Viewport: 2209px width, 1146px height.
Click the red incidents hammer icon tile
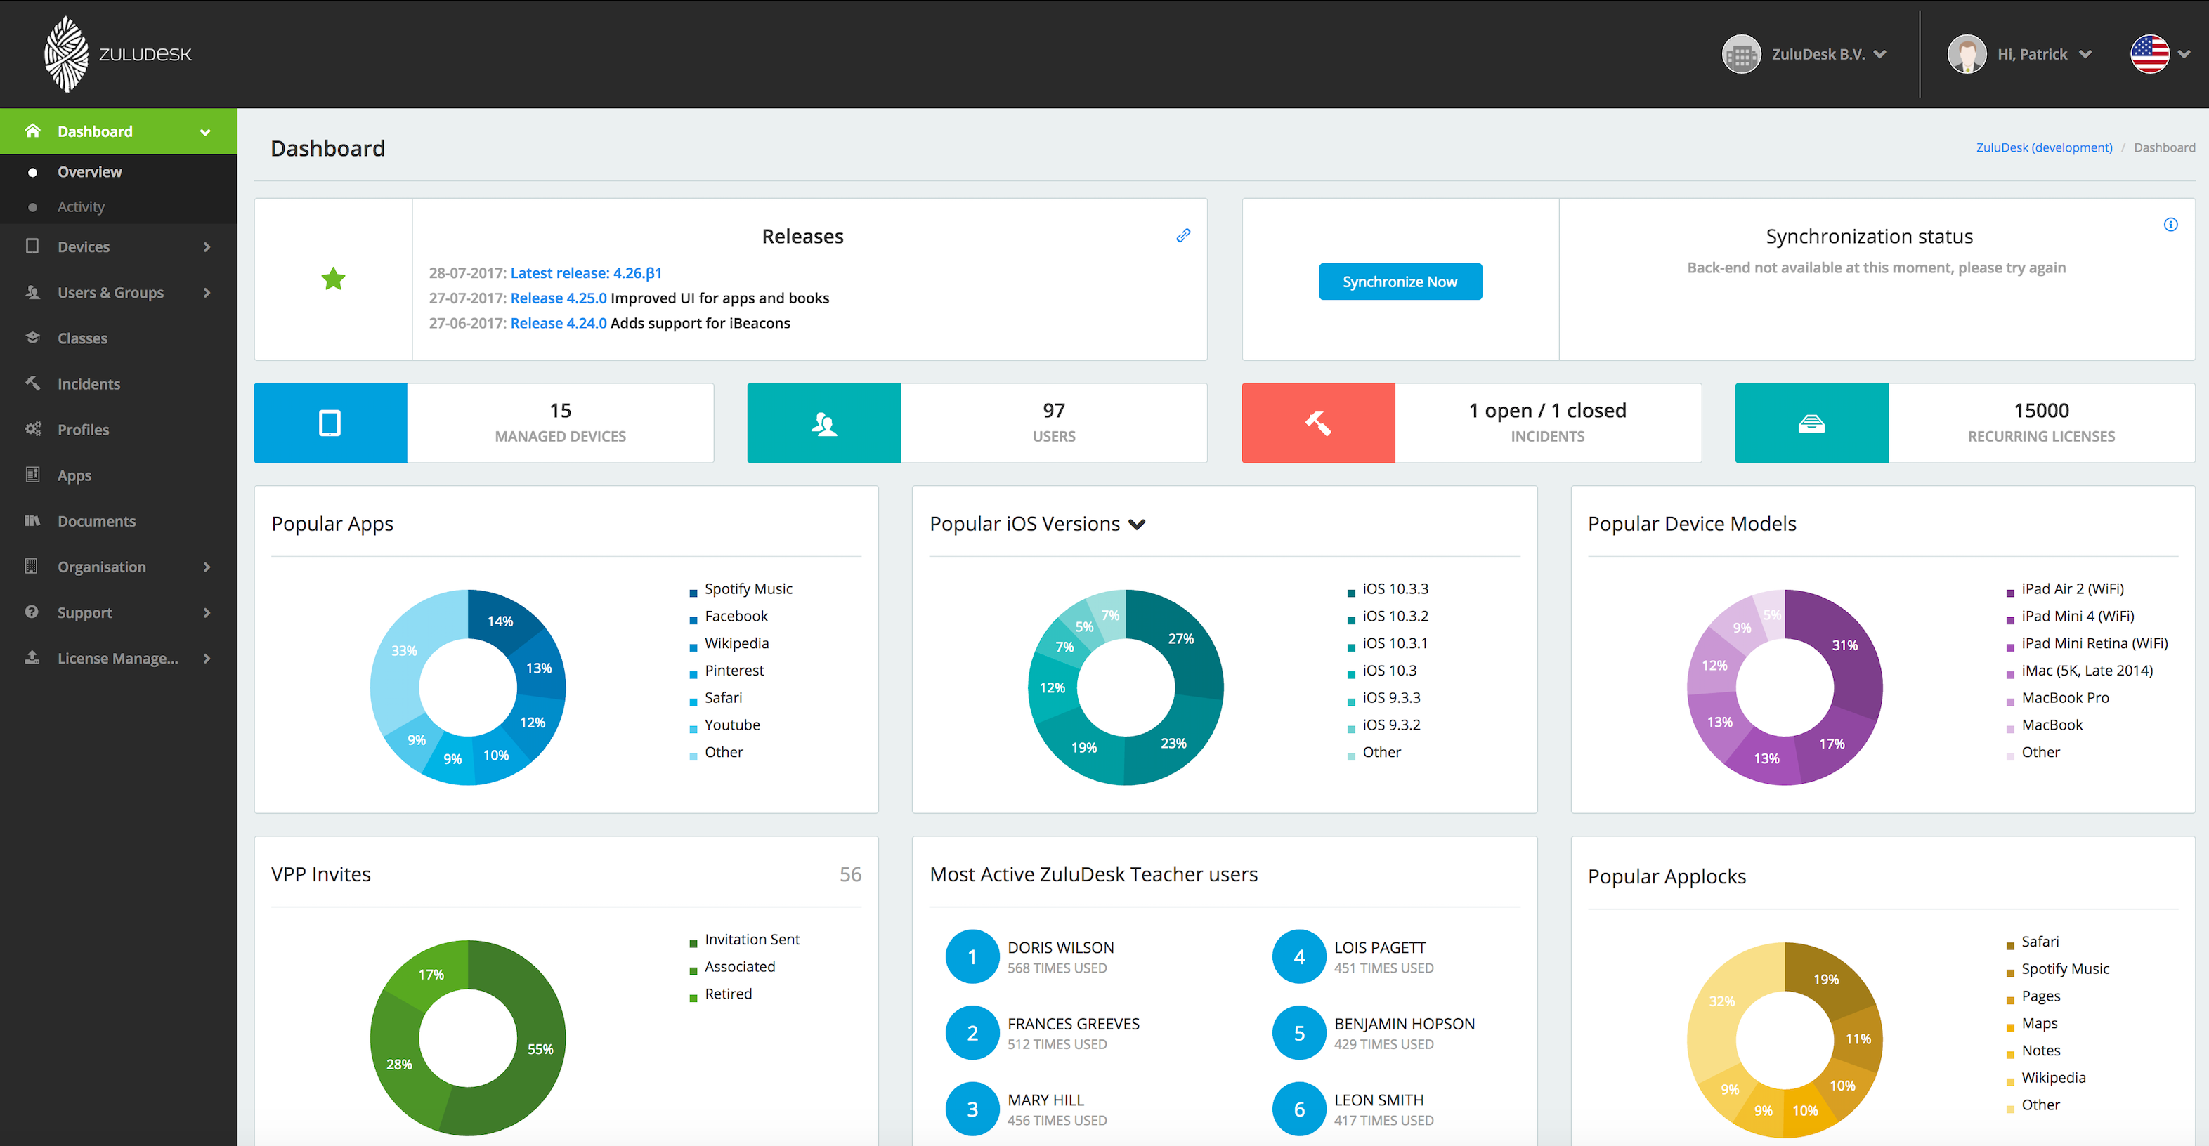tap(1317, 423)
